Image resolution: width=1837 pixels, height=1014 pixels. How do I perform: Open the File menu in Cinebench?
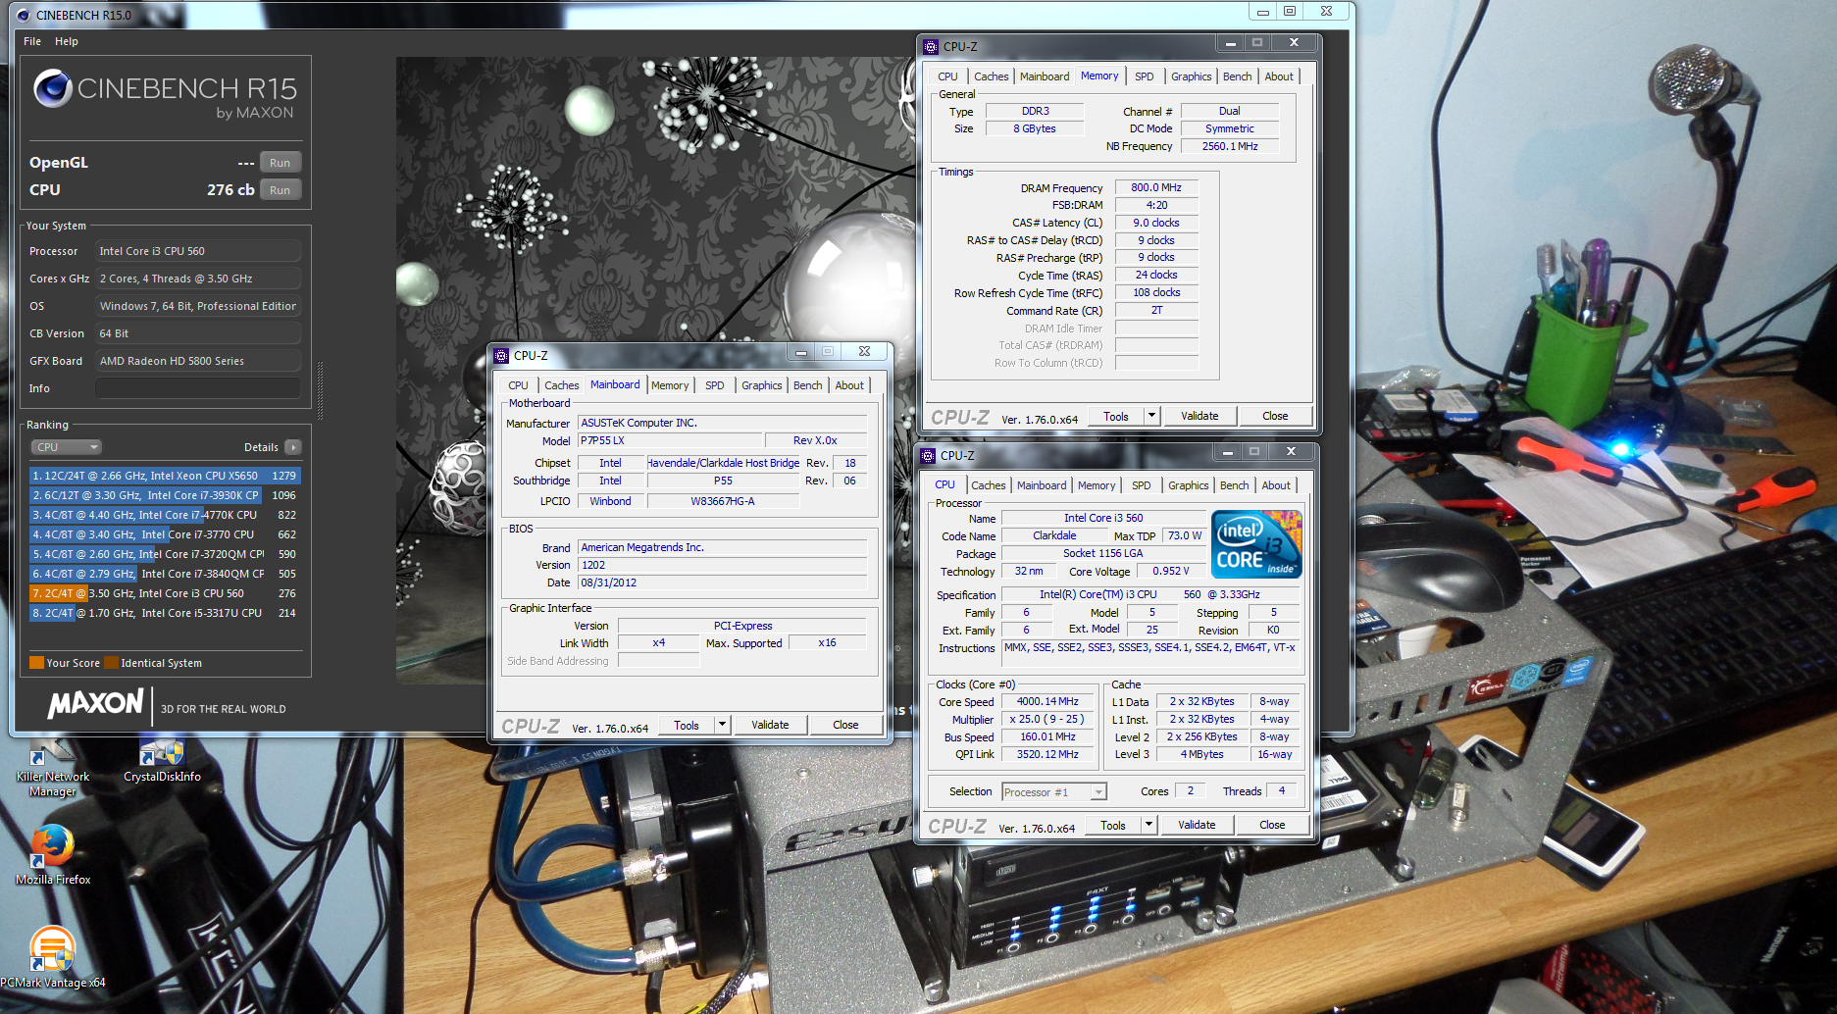(x=32, y=41)
